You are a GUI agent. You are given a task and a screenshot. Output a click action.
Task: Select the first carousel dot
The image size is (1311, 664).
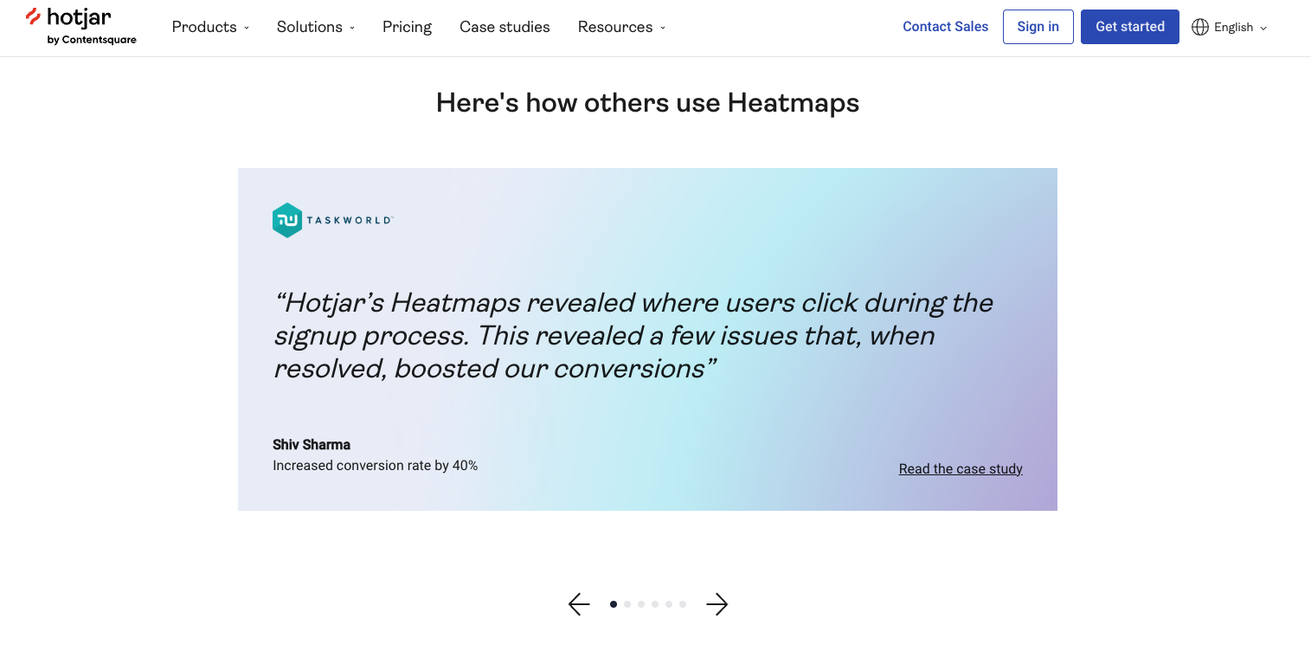[614, 604]
